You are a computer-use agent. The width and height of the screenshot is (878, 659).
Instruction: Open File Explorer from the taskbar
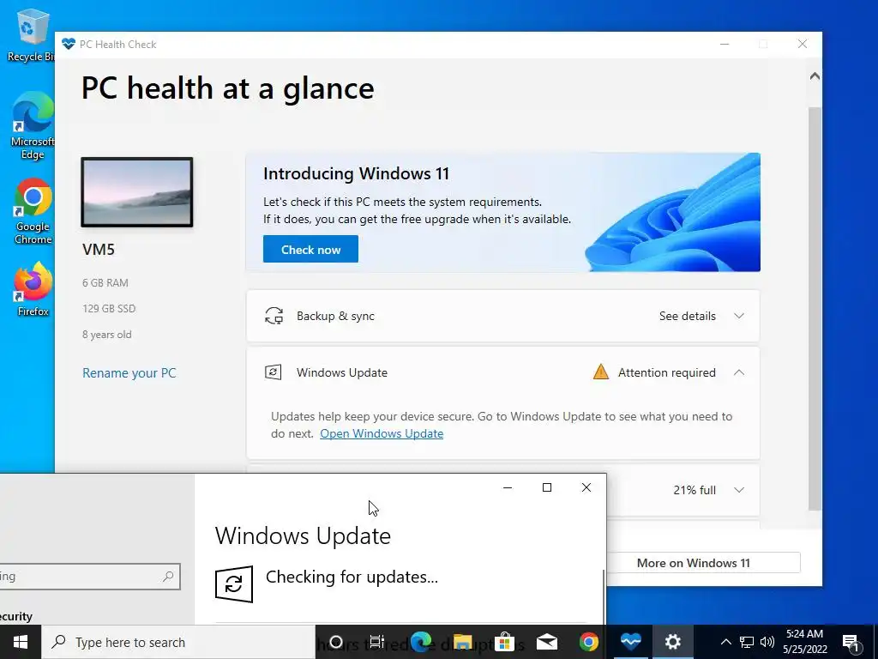(x=463, y=642)
